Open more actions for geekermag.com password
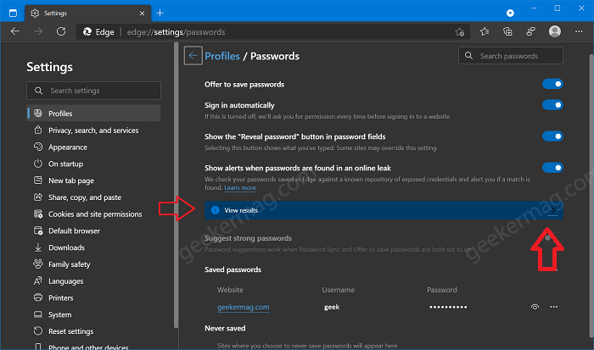The image size is (594, 350). pyautogui.click(x=554, y=307)
